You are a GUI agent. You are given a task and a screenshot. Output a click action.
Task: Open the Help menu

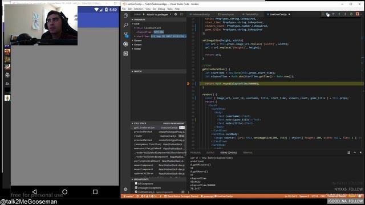[177, 9]
